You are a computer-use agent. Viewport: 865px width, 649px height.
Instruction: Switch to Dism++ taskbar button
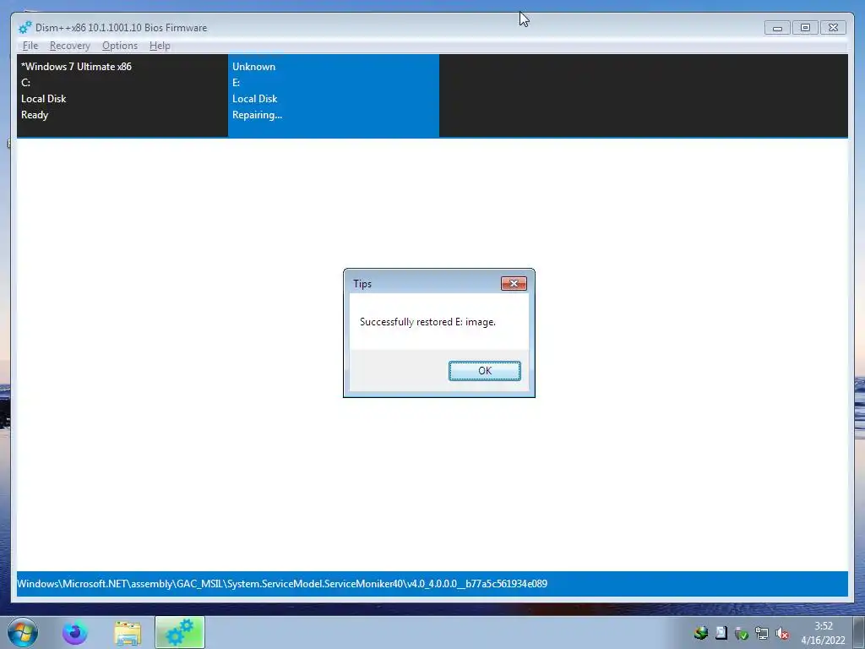point(180,632)
